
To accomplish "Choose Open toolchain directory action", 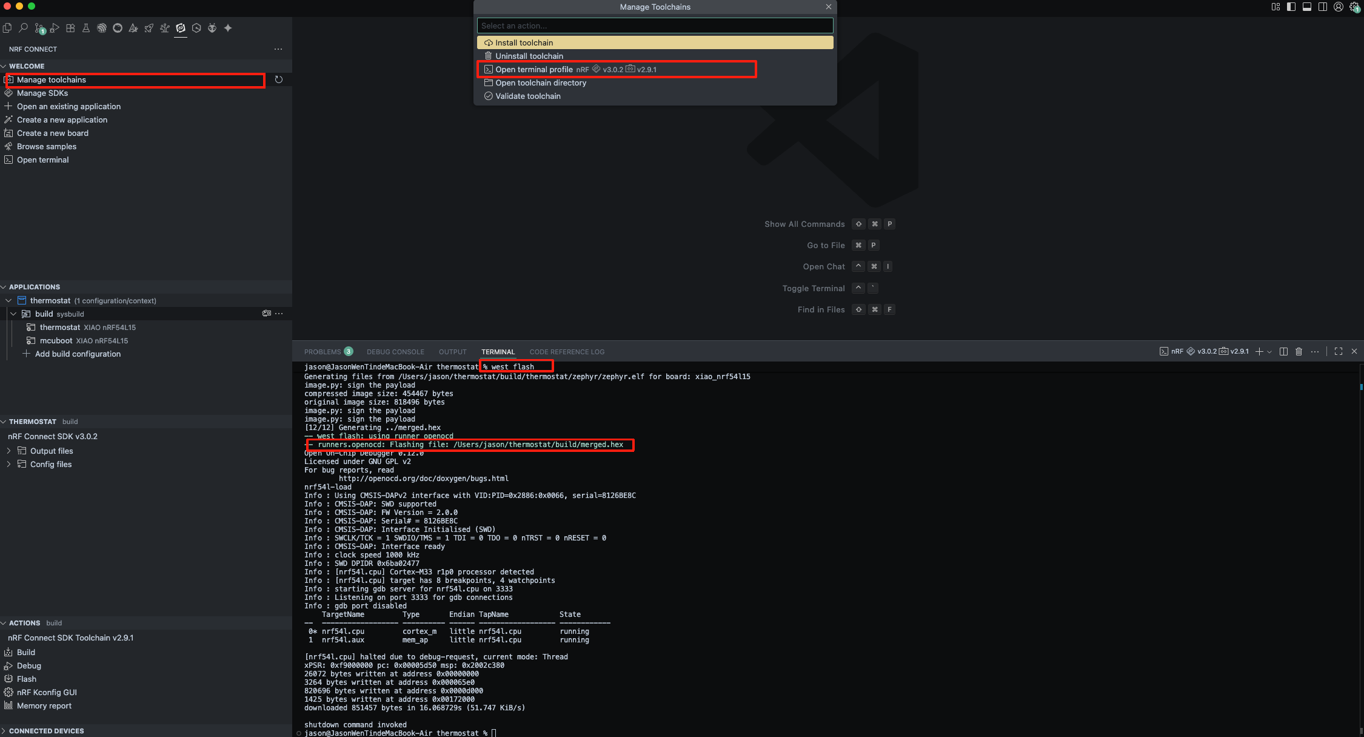I will (655, 82).
